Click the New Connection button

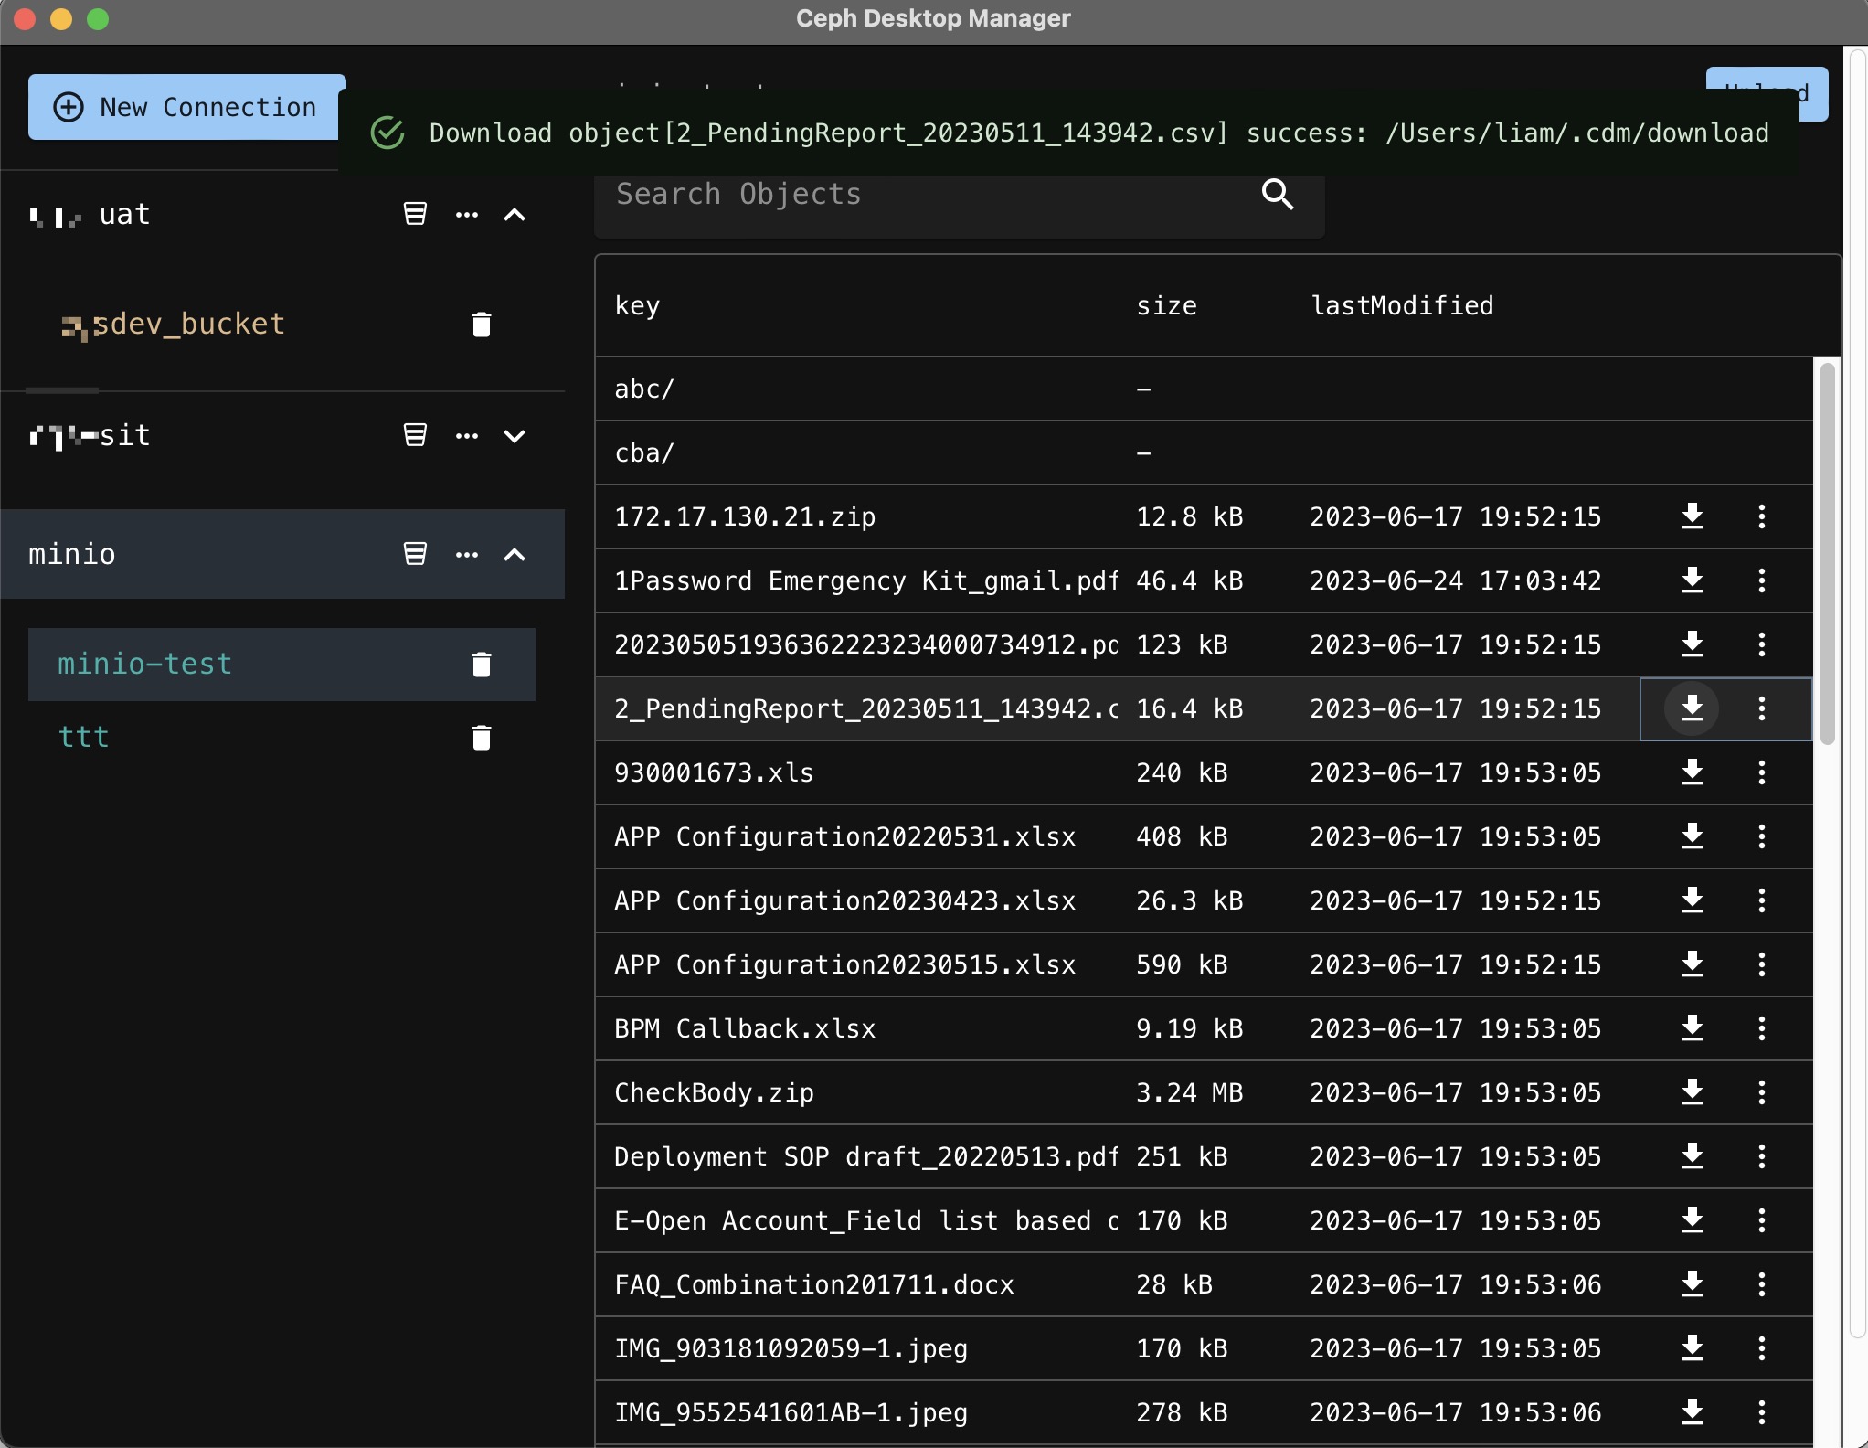coord(186,107)
